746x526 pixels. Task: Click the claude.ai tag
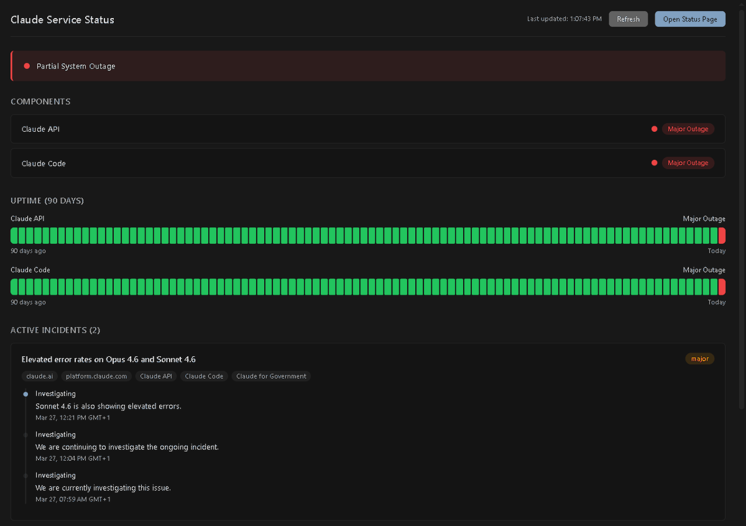point(40,376)
